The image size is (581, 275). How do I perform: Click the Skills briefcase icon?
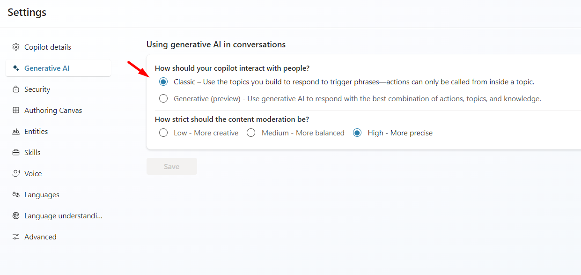16,153
